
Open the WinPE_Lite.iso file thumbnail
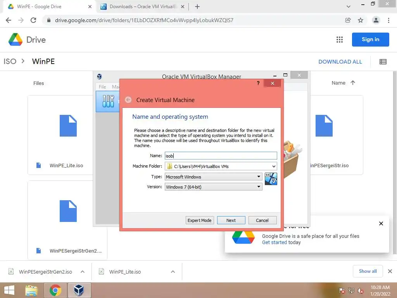[x=68, y=126]
